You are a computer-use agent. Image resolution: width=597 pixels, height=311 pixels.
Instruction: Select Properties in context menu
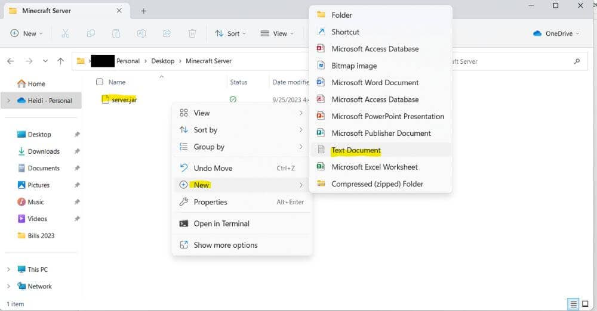(242, 202)
